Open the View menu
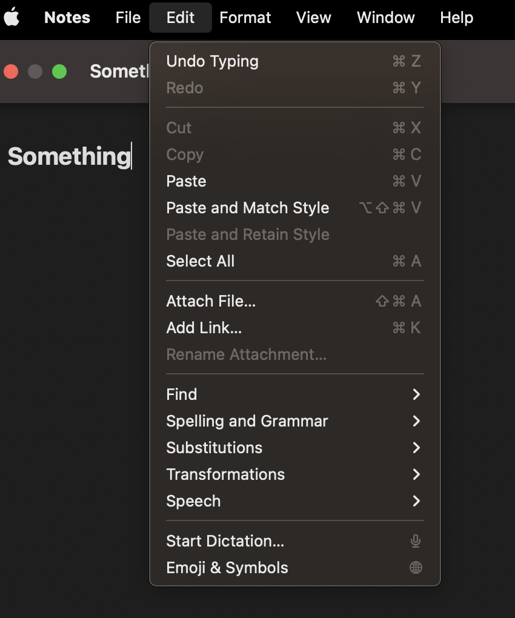515x618 pixels. click(313, 18)
